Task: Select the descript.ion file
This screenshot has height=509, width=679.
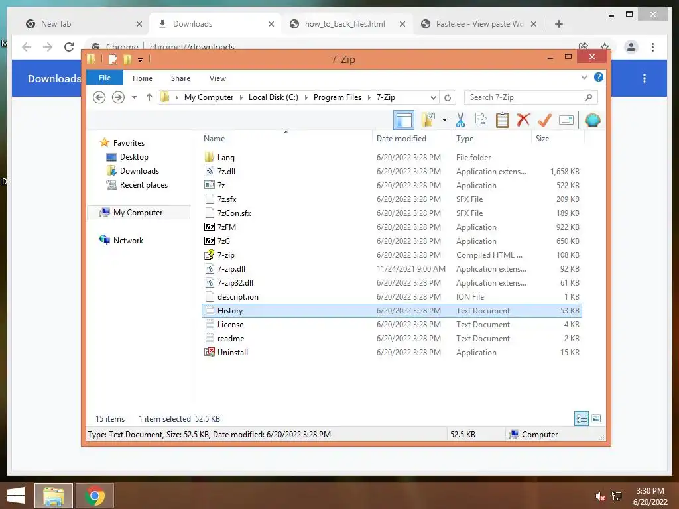Action: pos(238,296)
